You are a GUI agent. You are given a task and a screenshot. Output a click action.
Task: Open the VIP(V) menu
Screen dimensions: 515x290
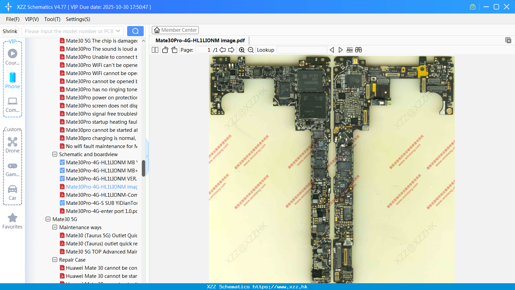pos(32,19)
